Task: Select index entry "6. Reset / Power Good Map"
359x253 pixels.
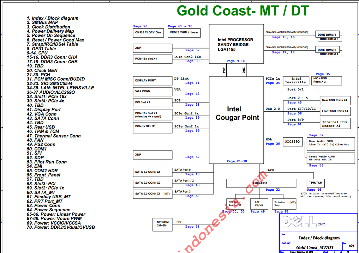Action: [55, 40]
